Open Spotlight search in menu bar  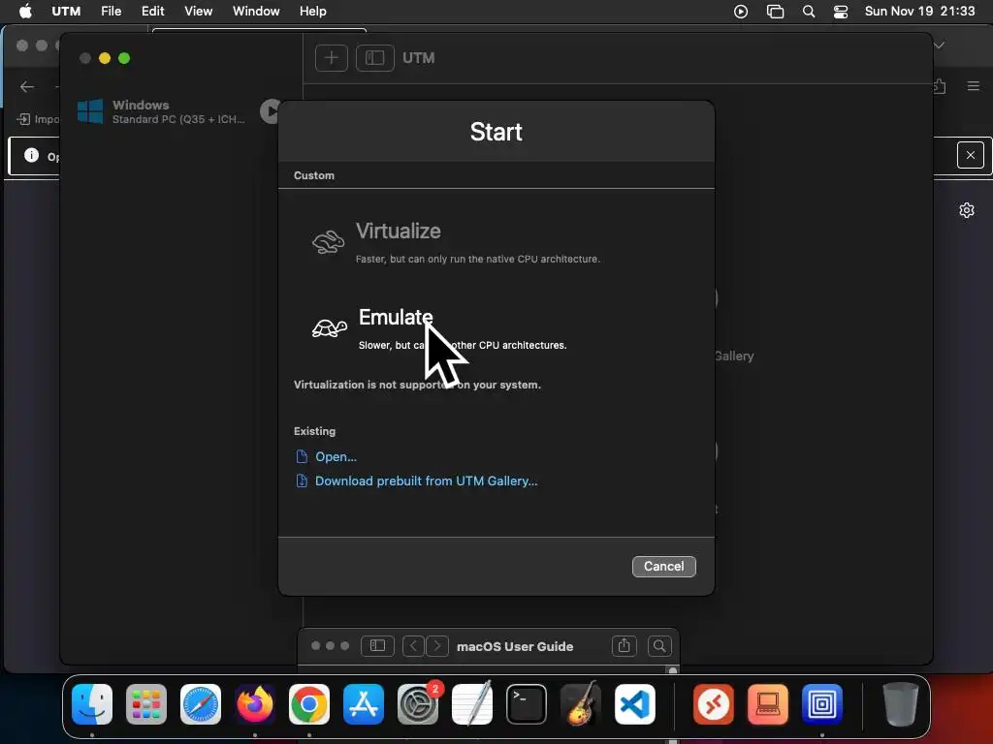pos(809,12)
